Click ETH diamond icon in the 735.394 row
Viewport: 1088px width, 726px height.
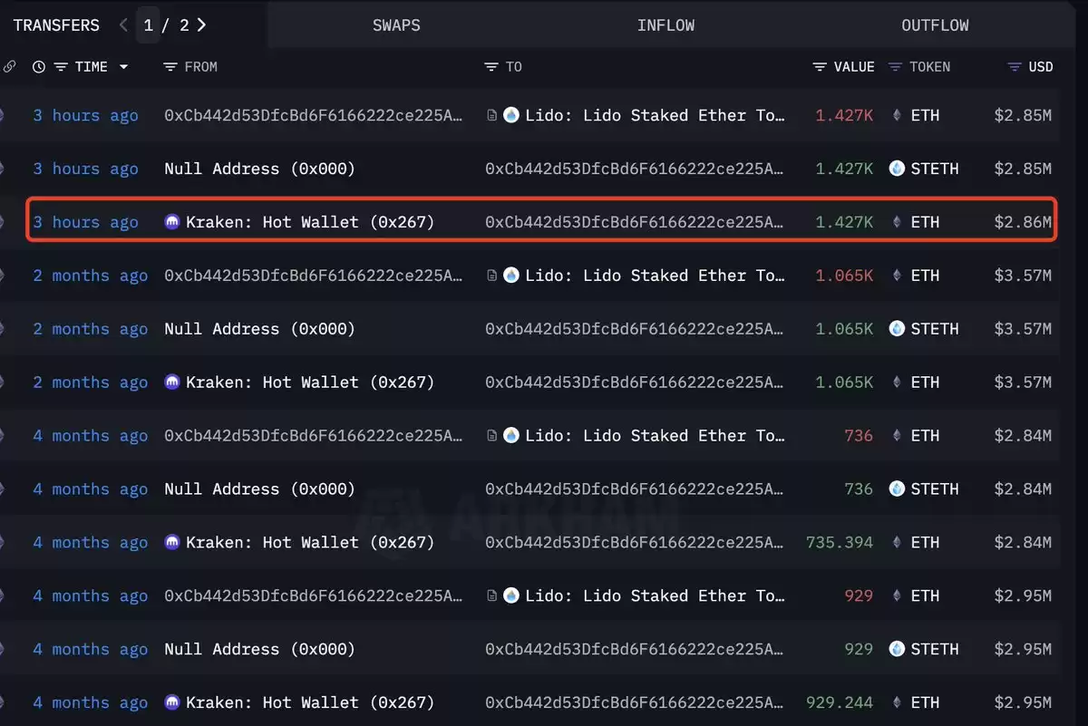click(x=898, y=543)
